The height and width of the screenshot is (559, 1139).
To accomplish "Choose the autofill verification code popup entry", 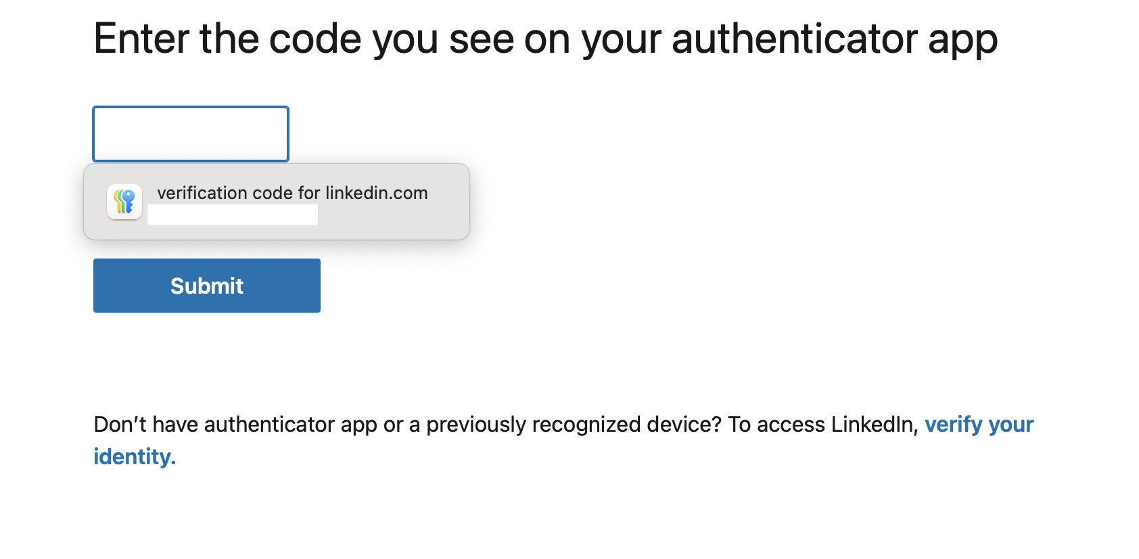I will coord(276,202).
